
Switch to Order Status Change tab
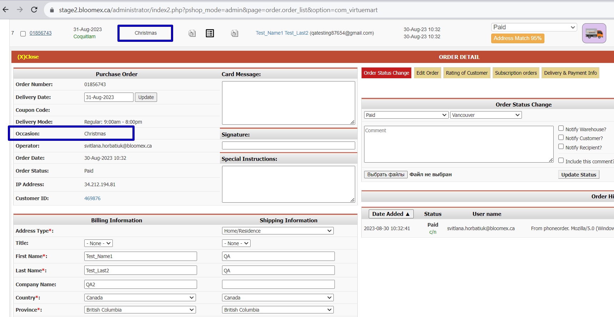click(x=386, y=73)
